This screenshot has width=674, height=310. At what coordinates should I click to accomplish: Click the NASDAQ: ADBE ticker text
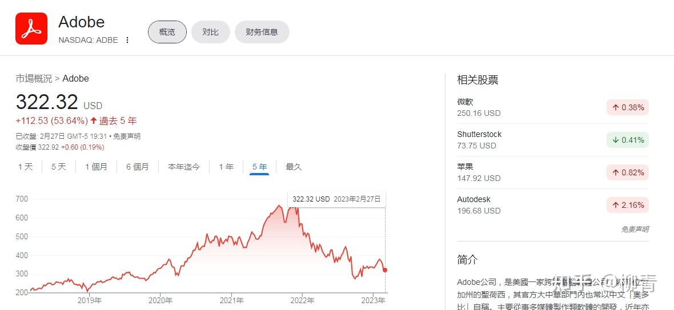pyautogui.click(x=88, y=40)
